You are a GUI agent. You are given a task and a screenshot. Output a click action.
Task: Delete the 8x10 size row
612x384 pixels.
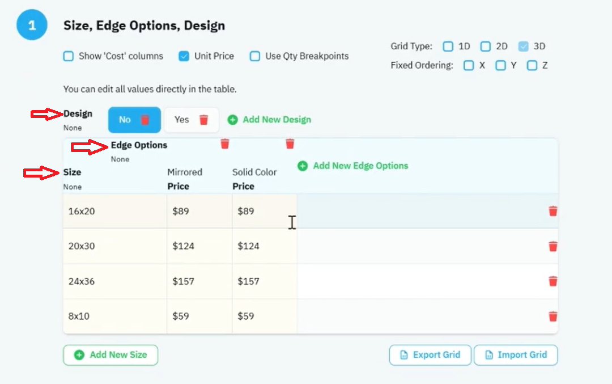pyautogui.click(x=552, y=316)
